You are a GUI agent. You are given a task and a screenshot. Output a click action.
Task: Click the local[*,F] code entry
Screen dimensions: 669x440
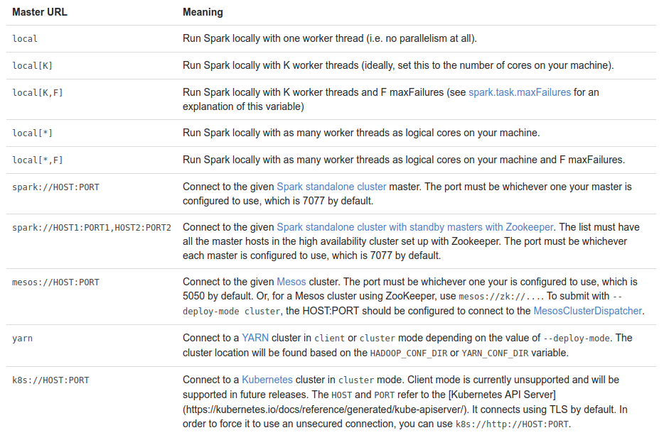[38, 160]
